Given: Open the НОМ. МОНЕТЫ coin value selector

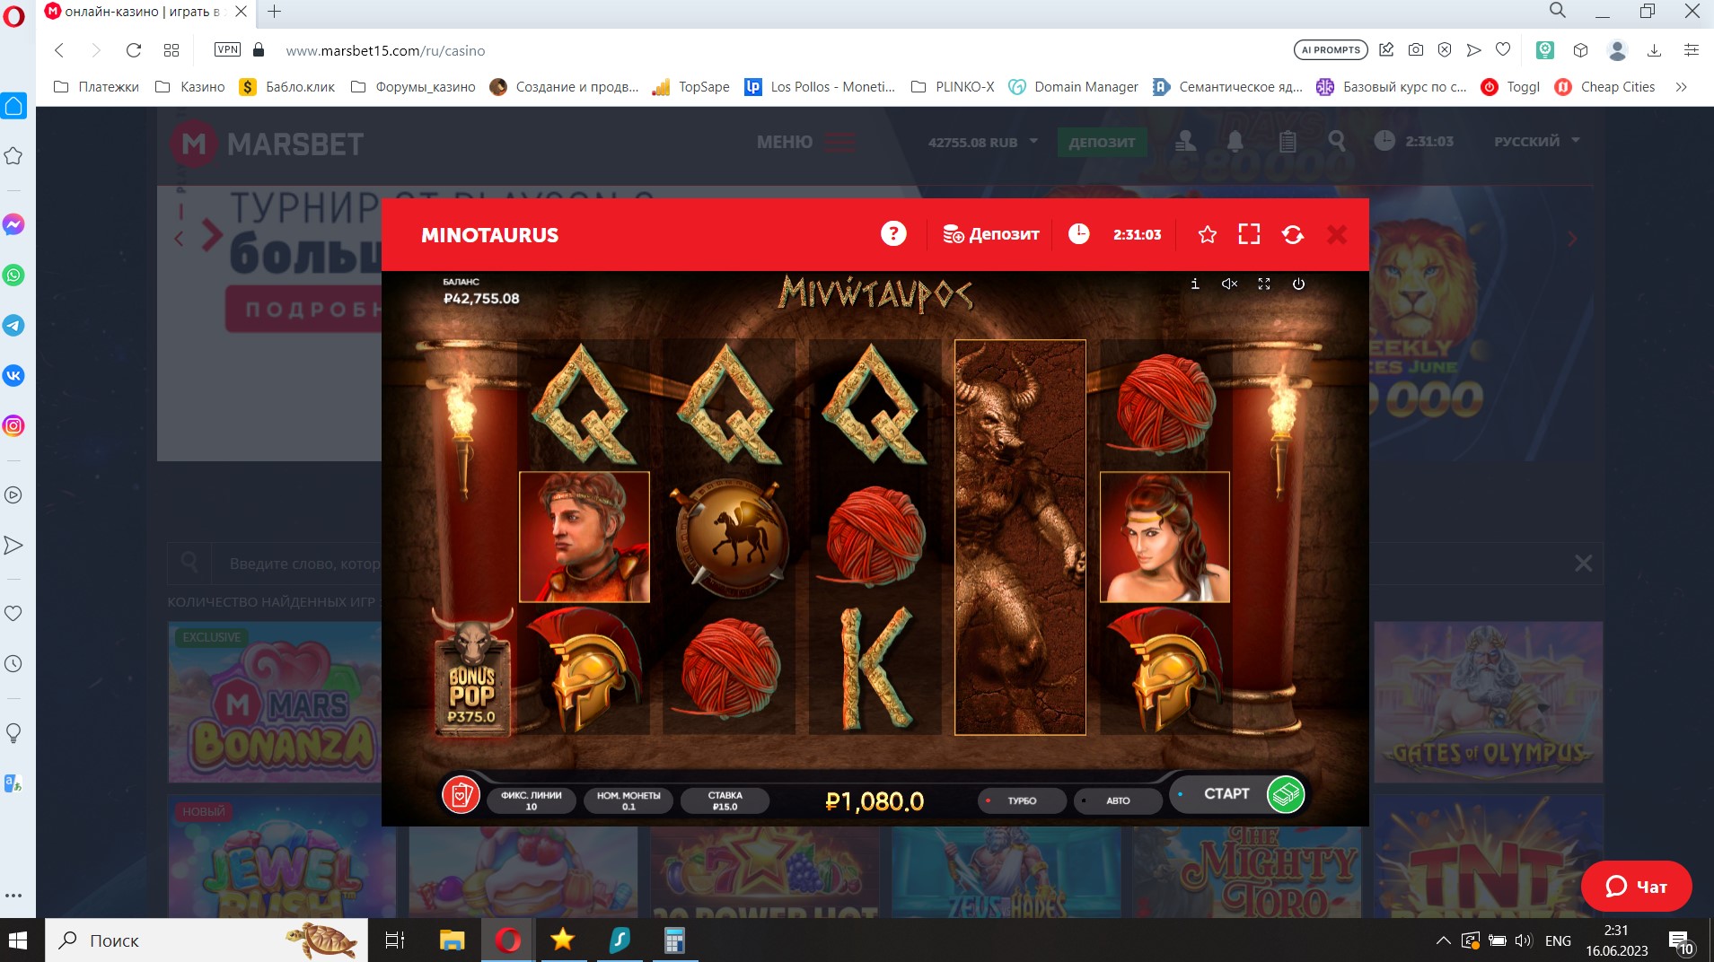Looking at the screenshot, I should 628,800.
